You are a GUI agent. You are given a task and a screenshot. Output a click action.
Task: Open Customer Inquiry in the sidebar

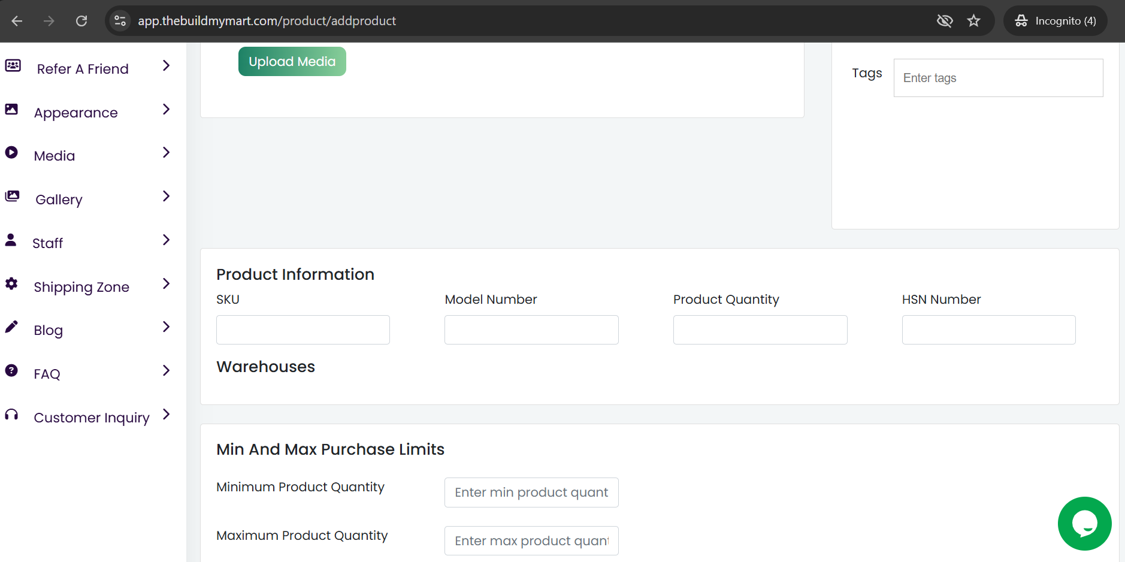point(92,418)
